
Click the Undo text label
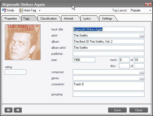[11, 10]
